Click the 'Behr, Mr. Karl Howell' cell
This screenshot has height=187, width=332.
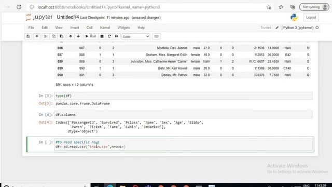point(173,68)
